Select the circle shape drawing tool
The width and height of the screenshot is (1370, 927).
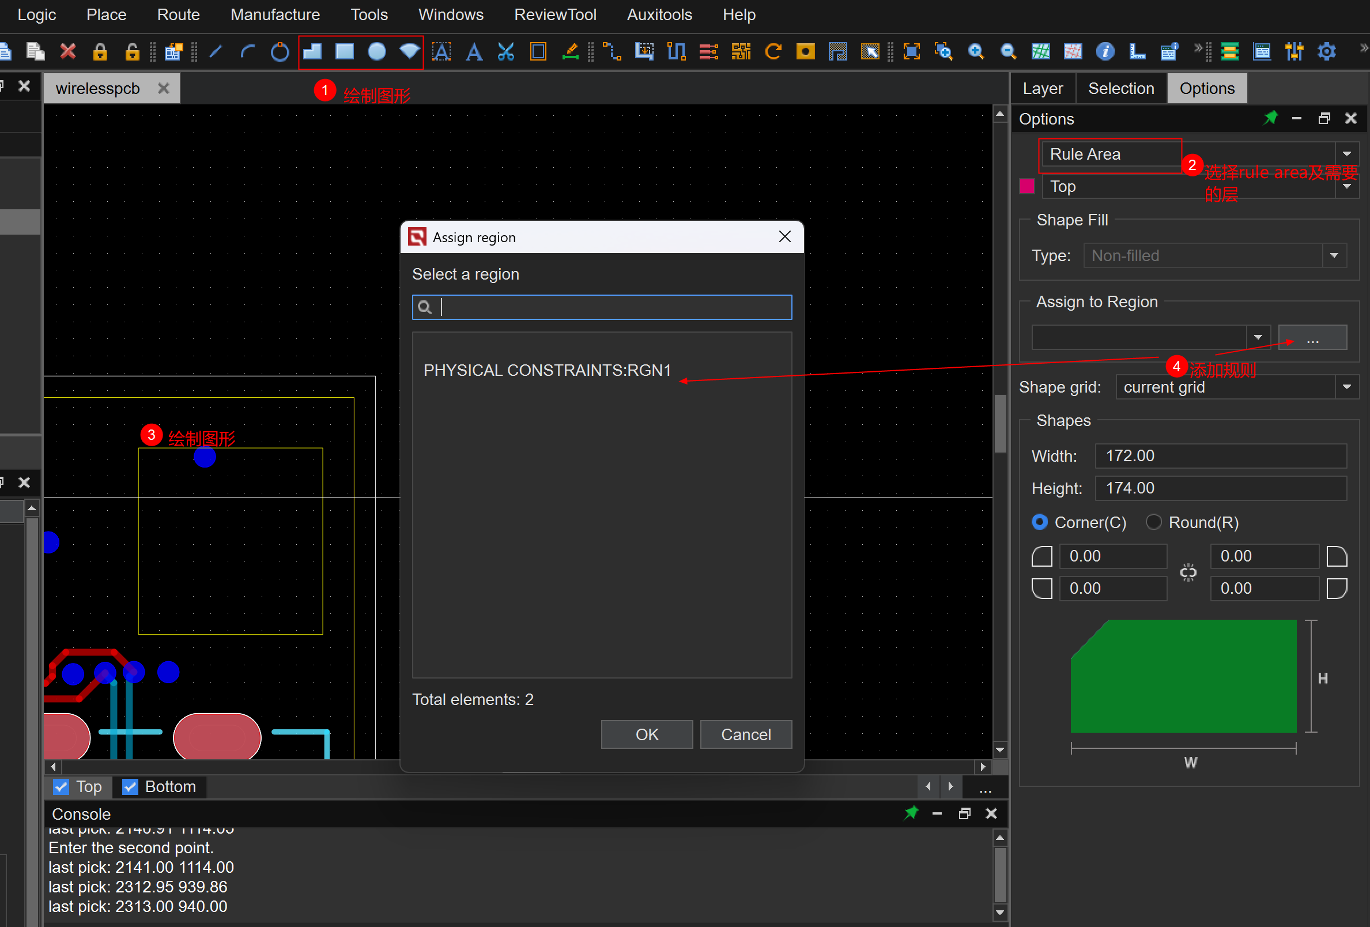click(x=377, y=52)
